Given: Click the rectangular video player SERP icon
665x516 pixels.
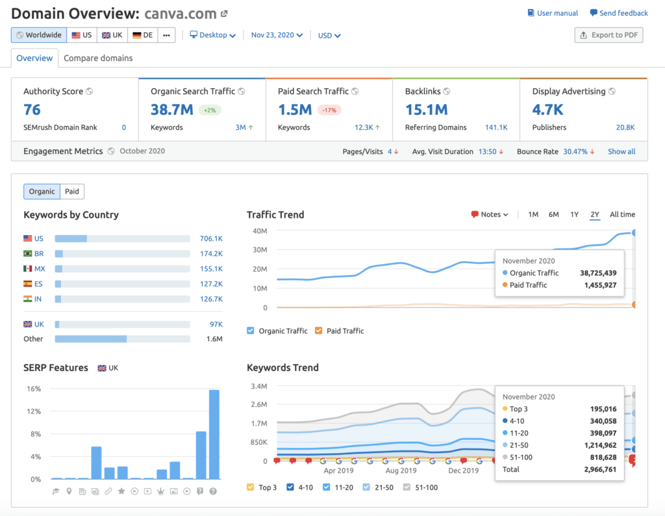Looking at the screenshot, I should [147, 491].
